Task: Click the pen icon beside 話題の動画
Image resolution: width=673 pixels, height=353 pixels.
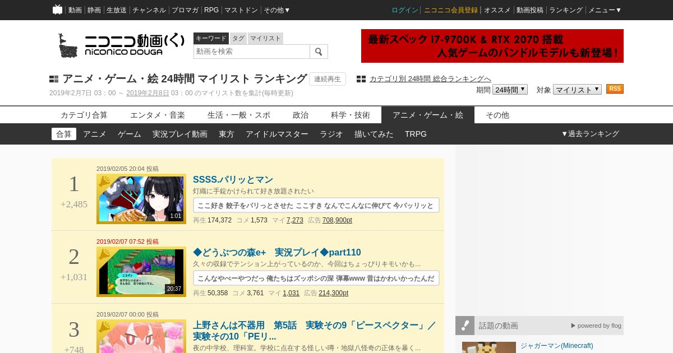Action: point(465,326)
